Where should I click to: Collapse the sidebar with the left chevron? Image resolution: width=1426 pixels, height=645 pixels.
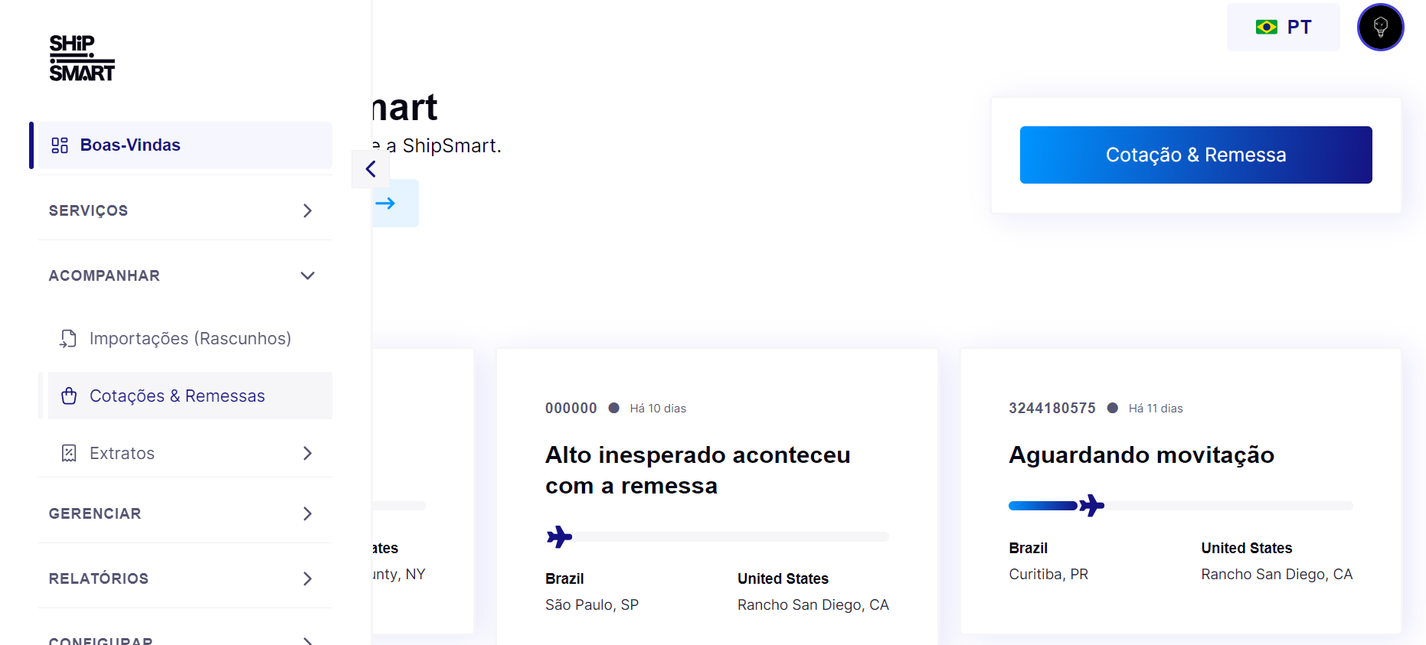click(x=371, y=169)
